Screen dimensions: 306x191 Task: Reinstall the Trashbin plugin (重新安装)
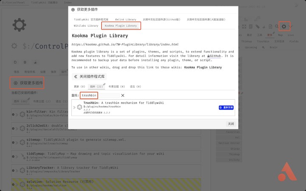(226, 107)
